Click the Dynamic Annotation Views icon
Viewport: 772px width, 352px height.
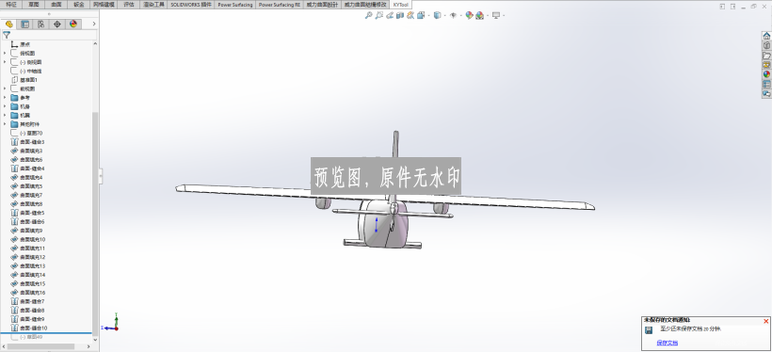pyautogui.click(x=410, y=15)
